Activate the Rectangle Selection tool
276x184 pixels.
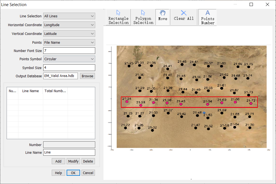[x=118, y=17]
